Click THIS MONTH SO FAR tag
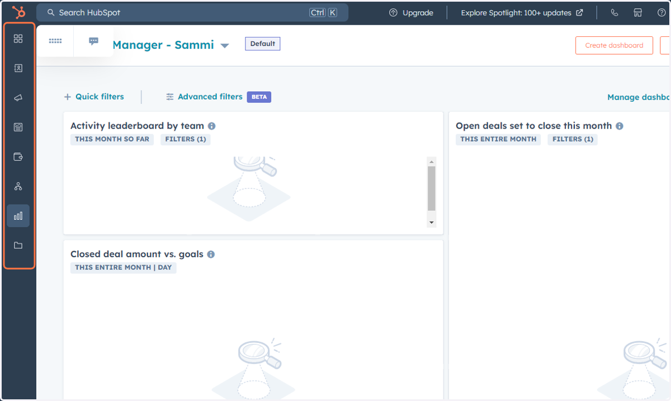The image size is (671, 401). pyautogui.click(x=112, y=139)
